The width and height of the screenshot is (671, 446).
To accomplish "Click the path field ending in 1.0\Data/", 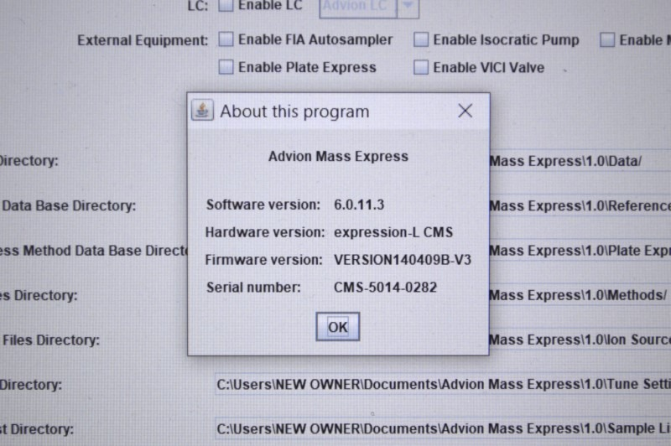I will point(580,161).
